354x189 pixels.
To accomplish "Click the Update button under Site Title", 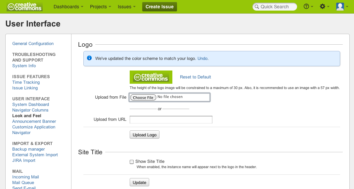I will 139,182.
